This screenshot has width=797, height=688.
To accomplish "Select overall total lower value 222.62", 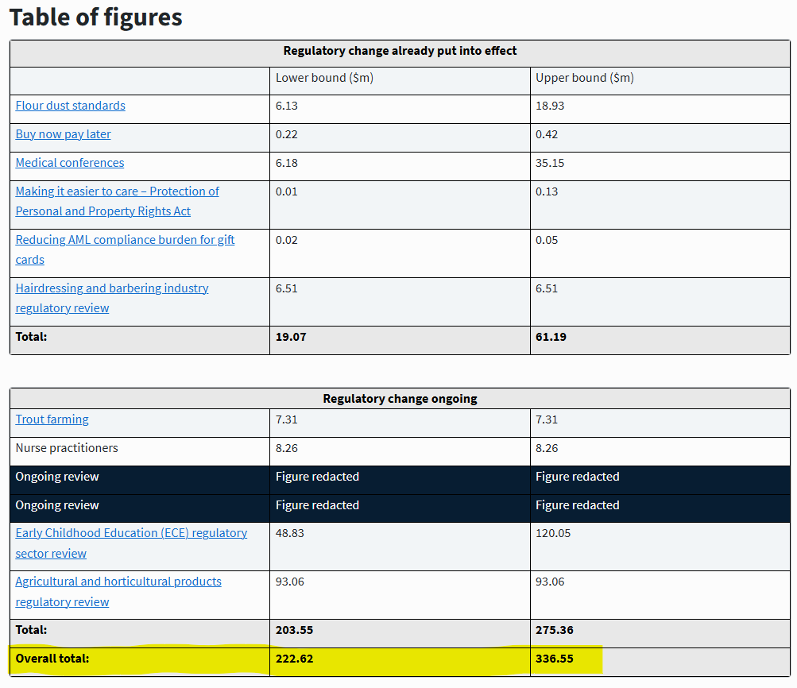I will click(x=294, y=659).
